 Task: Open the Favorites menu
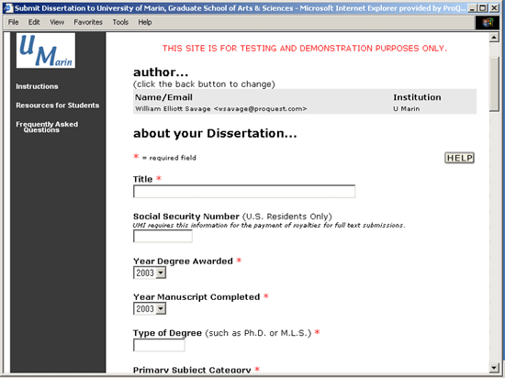point(88,22)
